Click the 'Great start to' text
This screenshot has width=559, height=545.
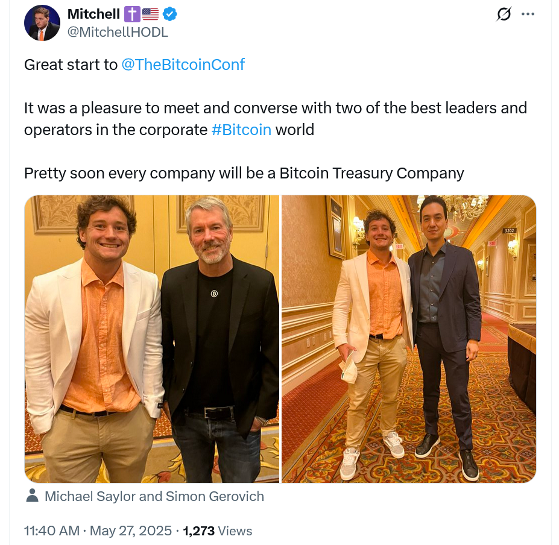71,65
